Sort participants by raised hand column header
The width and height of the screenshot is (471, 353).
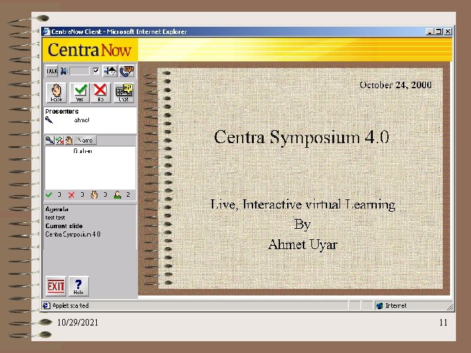[69, 140]
